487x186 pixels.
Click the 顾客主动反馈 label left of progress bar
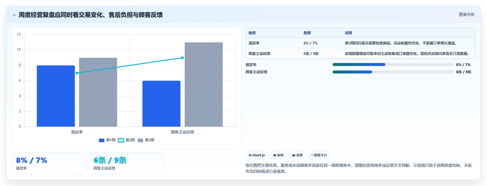coord(256,72)
